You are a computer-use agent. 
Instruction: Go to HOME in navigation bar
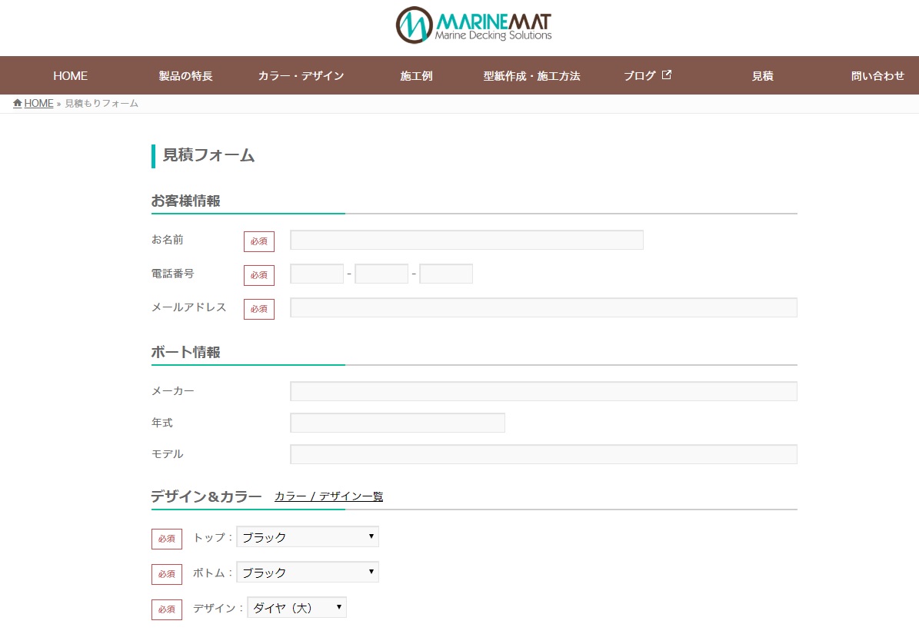pyautogui.click(x=70, y=76)
